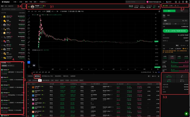This screenshot has width=190, height=117.
Task: Expand the Meme preset chevron
Action: (x=187, y=45)
